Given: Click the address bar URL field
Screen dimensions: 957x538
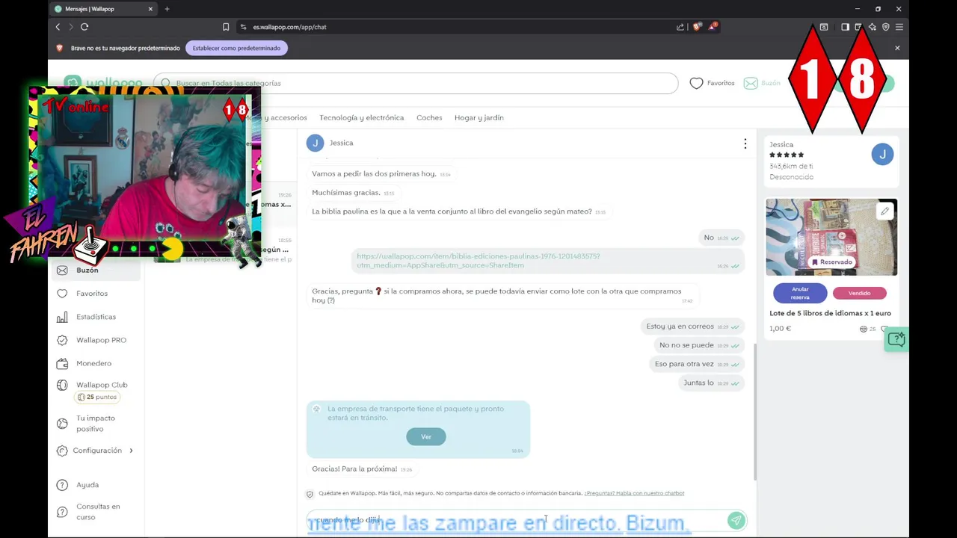Looking at the screenshot, I should (456, 27).
